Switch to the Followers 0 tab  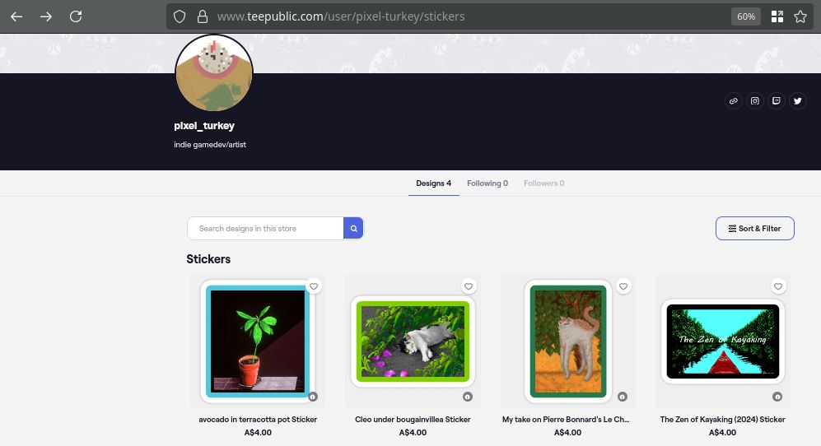pos(544,184)
